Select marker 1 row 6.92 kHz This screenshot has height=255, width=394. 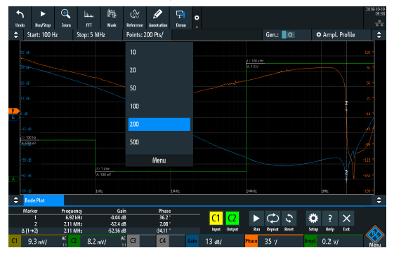click(x=105, y=218)
